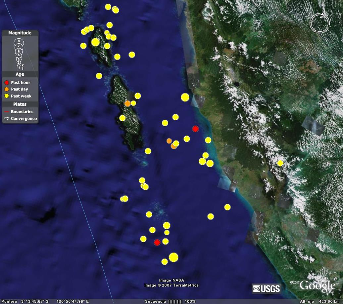Click the orange Past day legend dot
343x304 pixels.
[6, 89]
